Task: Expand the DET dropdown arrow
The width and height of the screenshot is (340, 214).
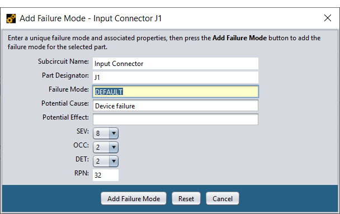Action: [x=114, y=161]
